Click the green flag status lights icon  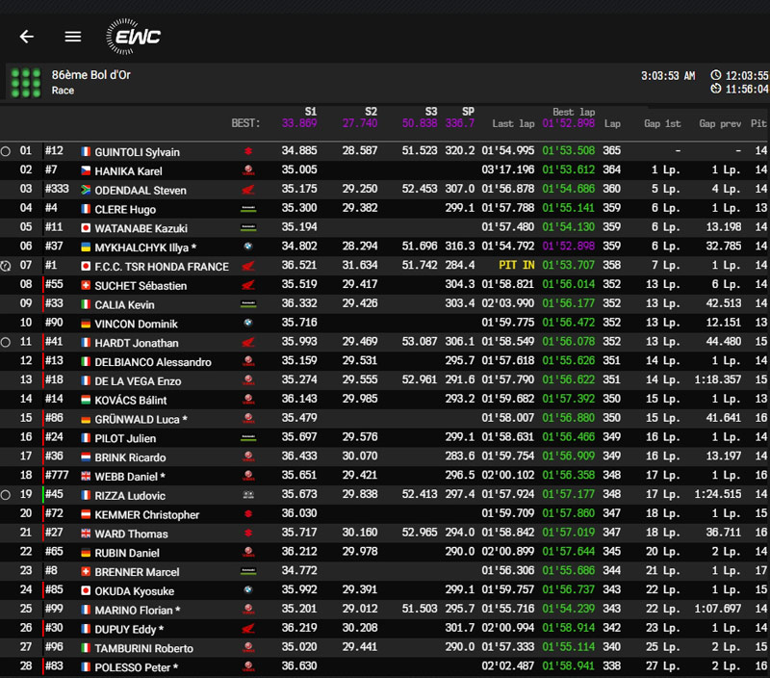(25, 82)
